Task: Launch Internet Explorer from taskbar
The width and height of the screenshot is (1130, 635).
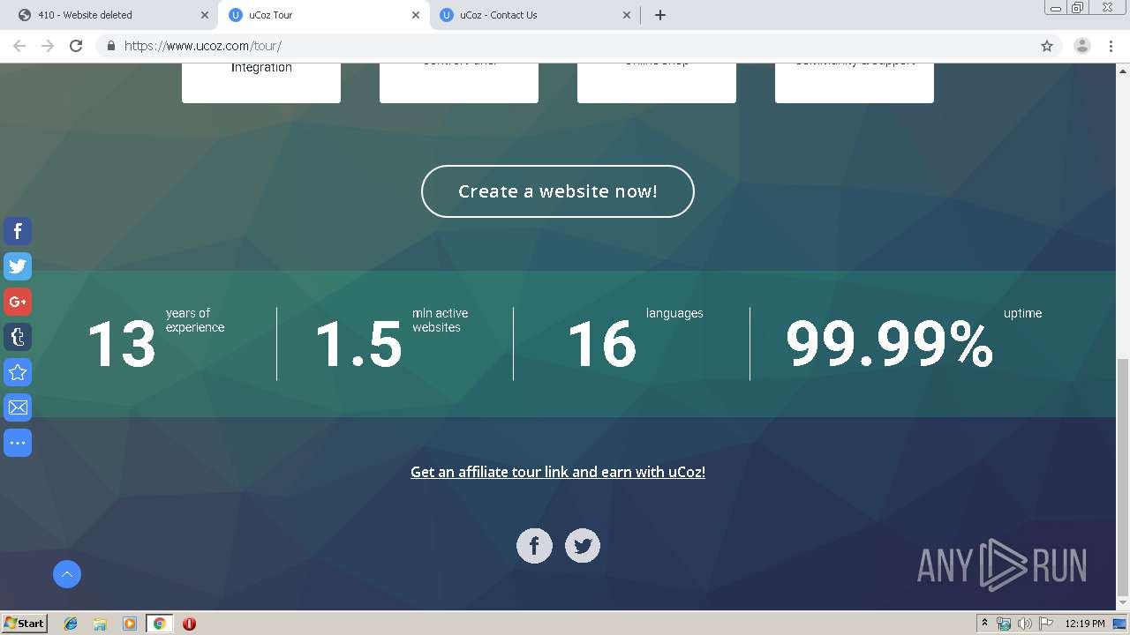Action: [71, 624]
